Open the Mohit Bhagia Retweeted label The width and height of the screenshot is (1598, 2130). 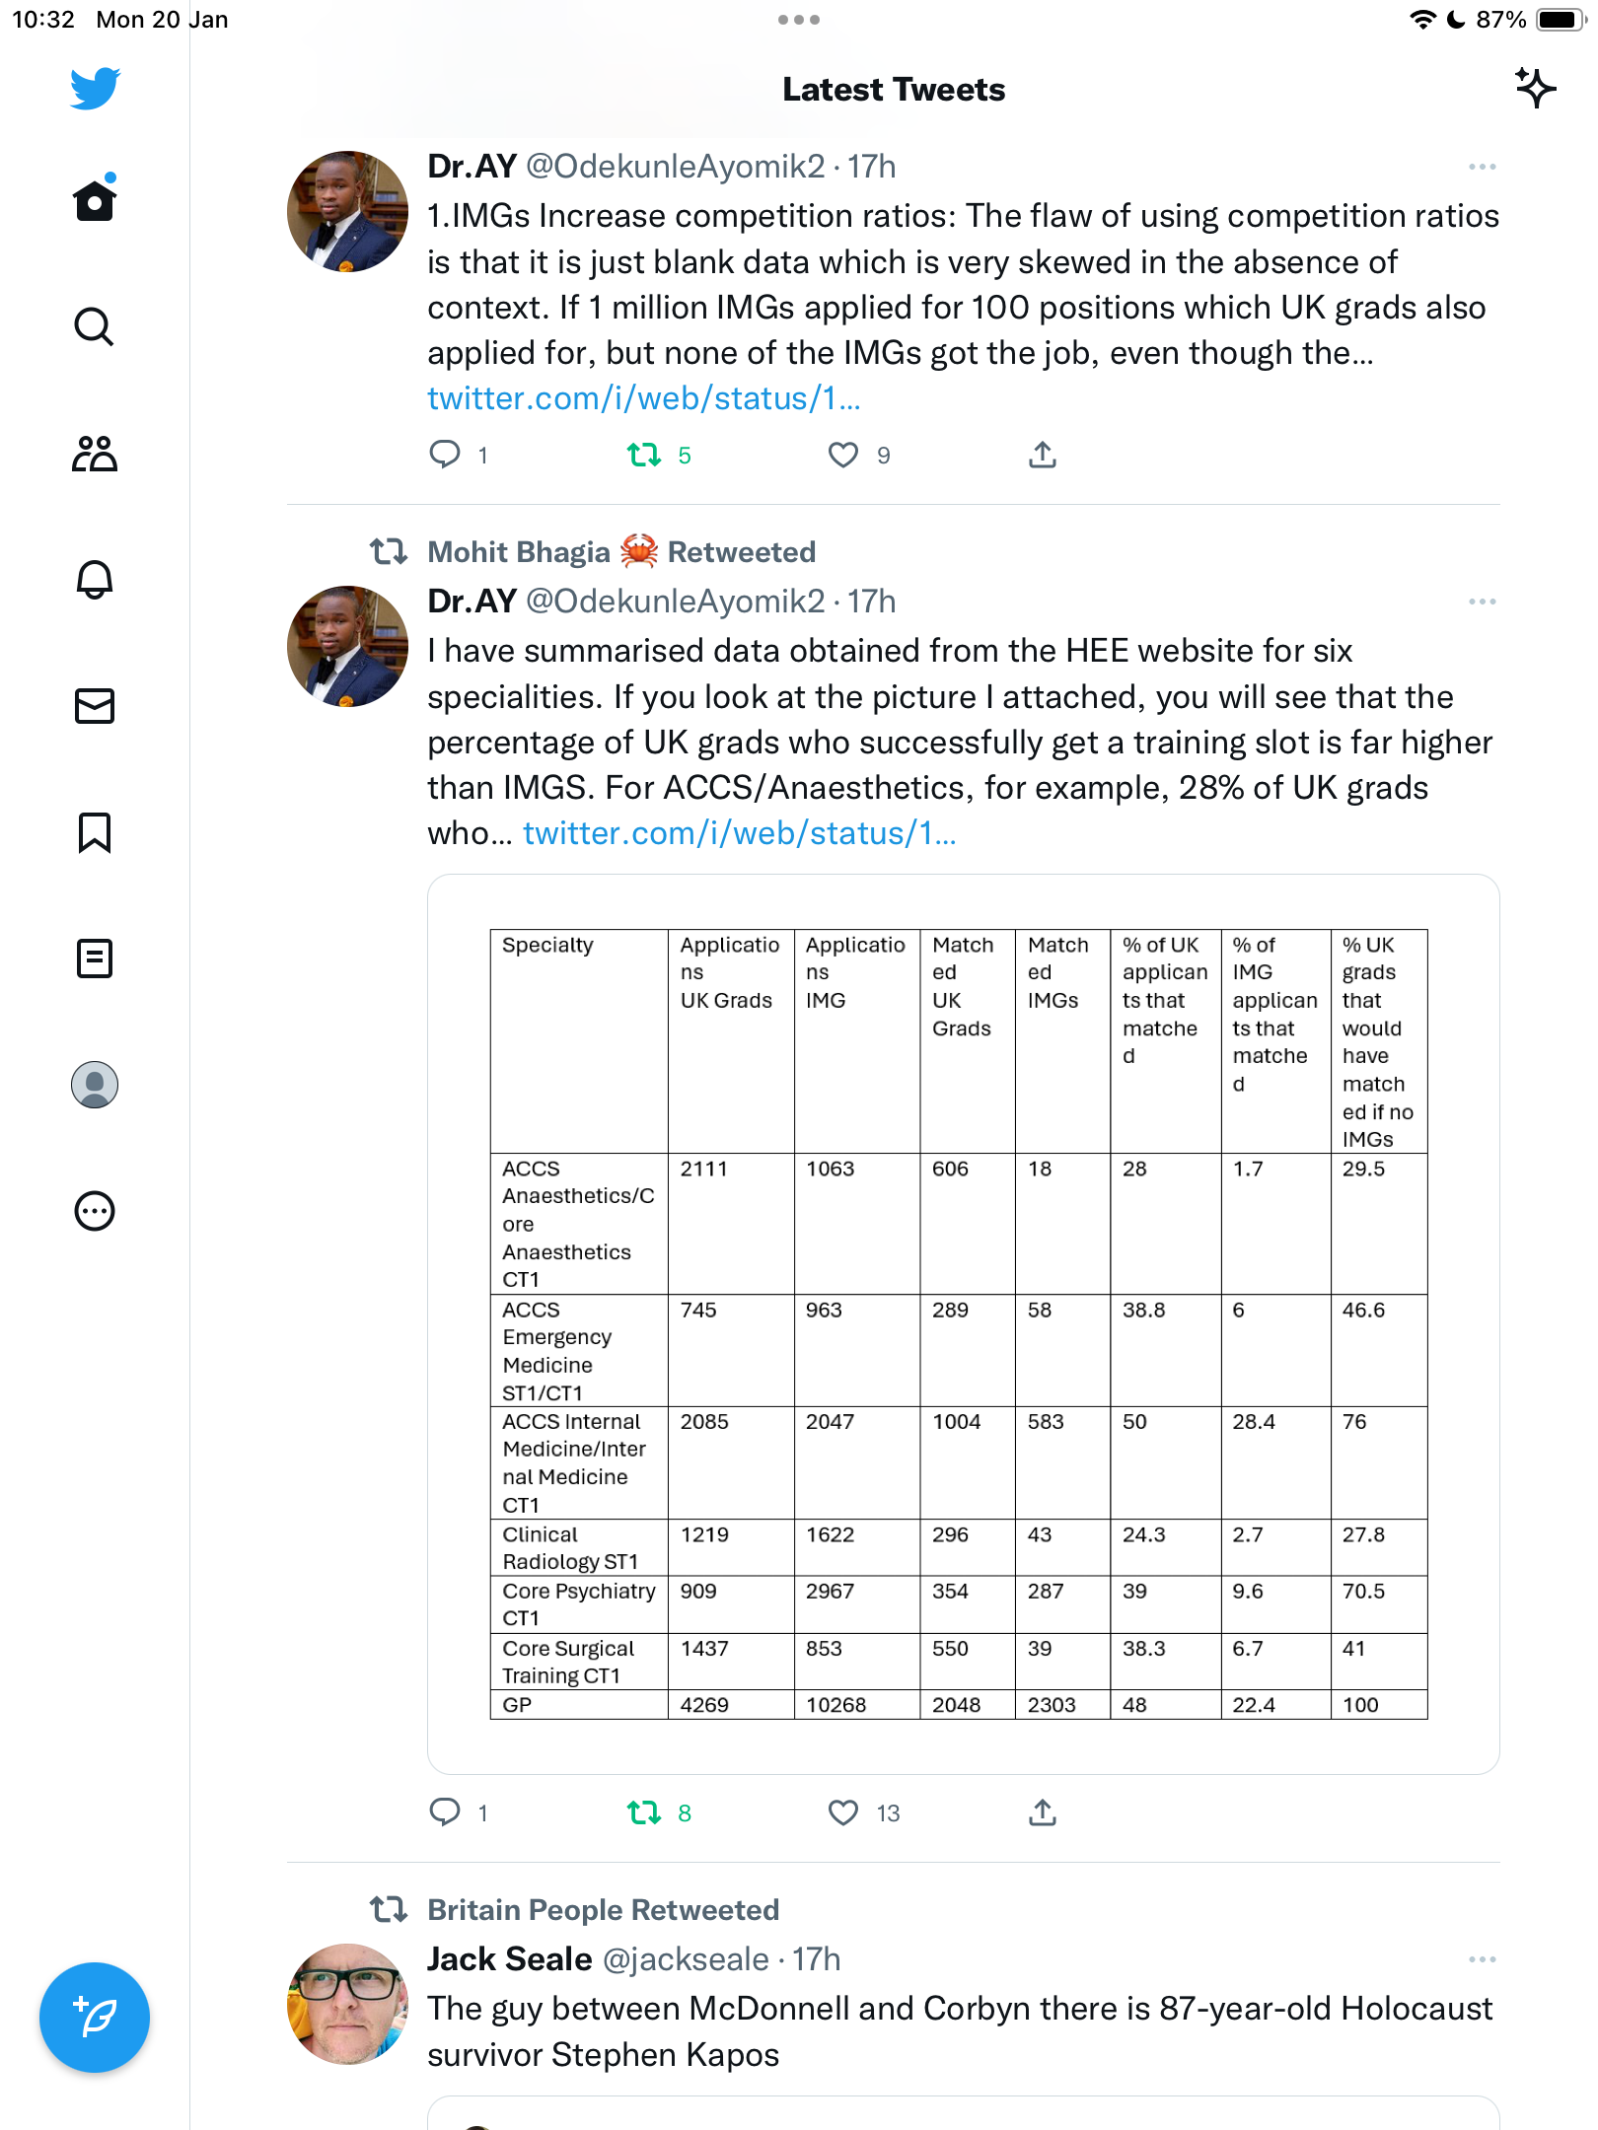[x=621, y=551]
